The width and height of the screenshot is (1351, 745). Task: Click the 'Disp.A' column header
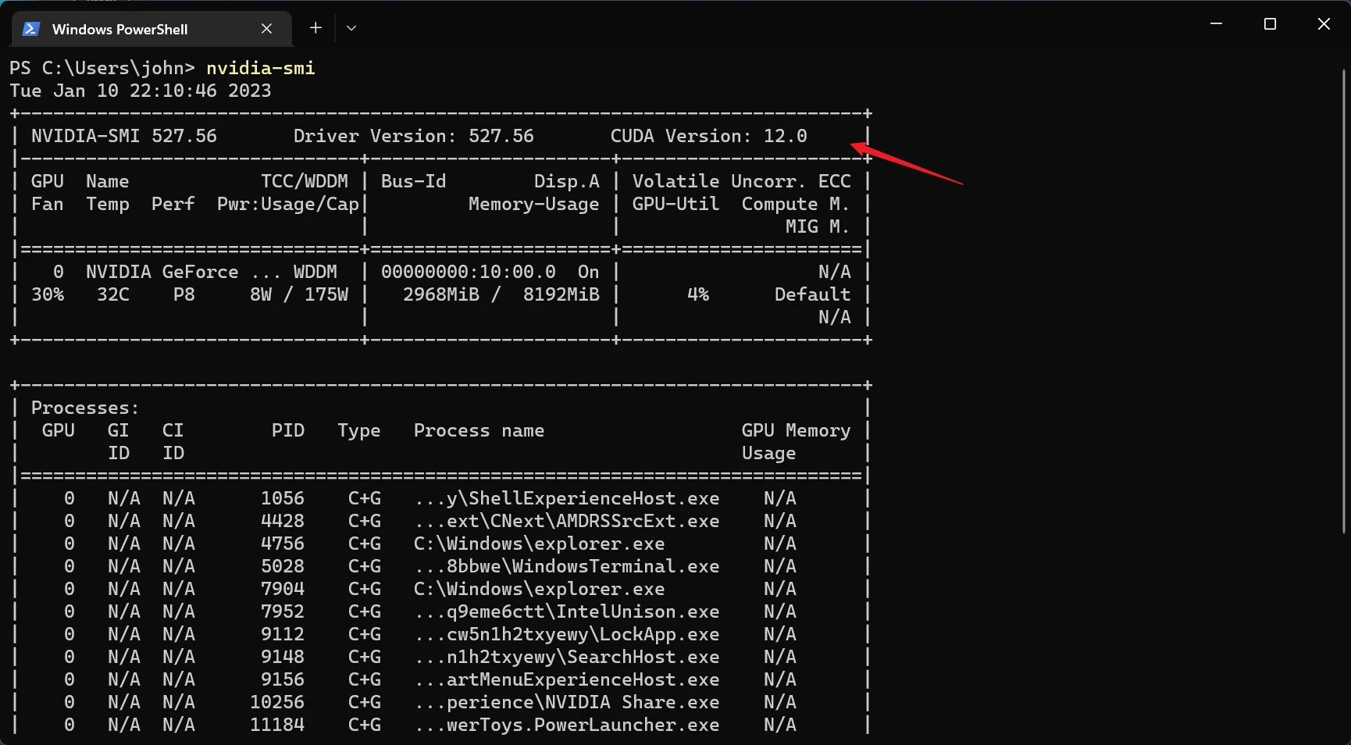(x=567, y=181)
